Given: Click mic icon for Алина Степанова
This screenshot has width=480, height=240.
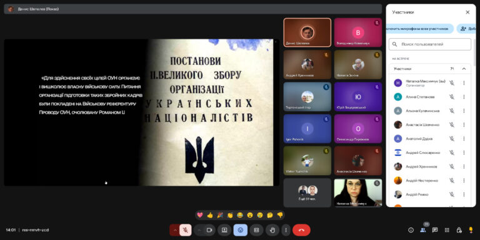Looking at the screenshot, I should (x=451, y=97).
